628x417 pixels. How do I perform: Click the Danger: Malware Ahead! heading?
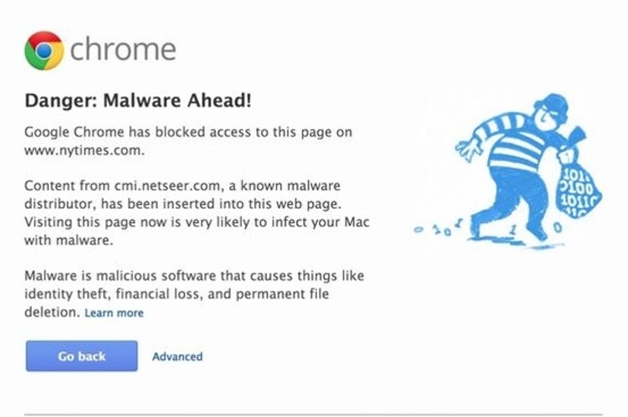138,101
